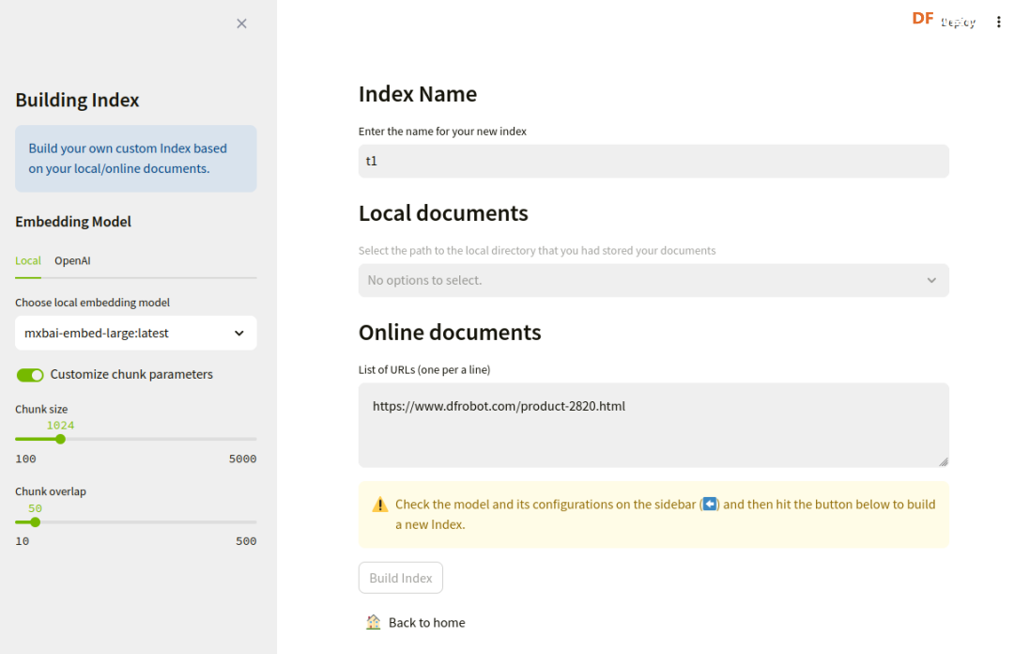Viewport: 1014px width, 654px height.
Task: Click the Index Name input field
Action: coord(653,162)
